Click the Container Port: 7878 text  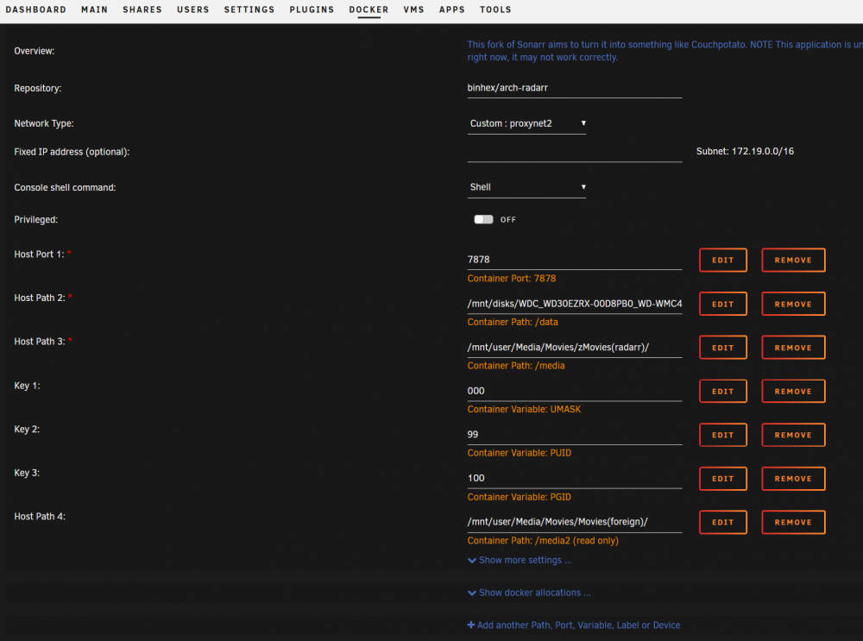coord(511,279)
